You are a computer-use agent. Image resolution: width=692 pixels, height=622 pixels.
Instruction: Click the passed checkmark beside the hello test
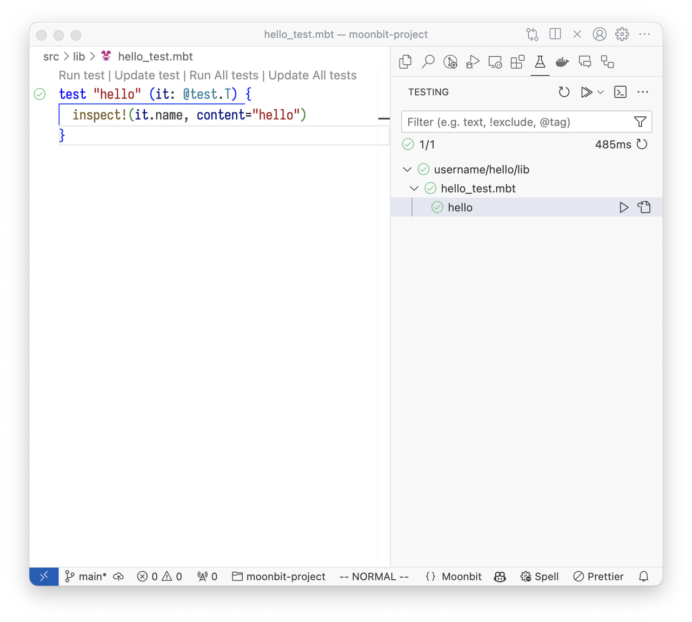[x=436, y=207]
